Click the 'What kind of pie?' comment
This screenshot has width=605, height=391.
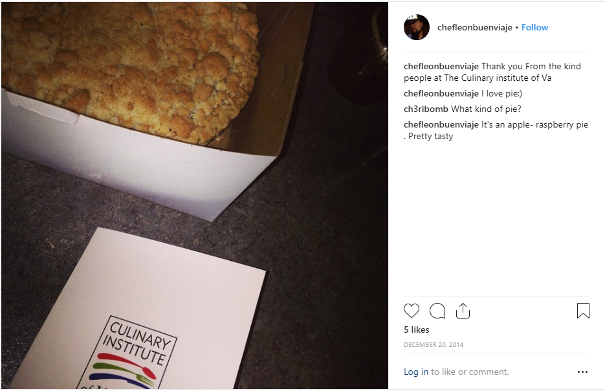pos(486,109)
